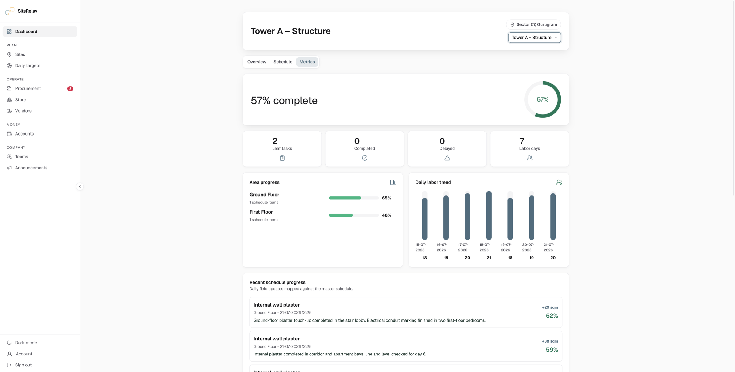This screenshot has width=735, height=372.
Task: Click the "Recent schedule progress" heading
Action: [x=277, y=282]
